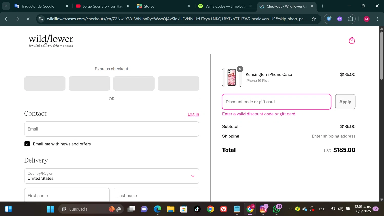Open the widgets icon at taskbar left
The height and width of the screenshot is (216, 384).
click(8, 209)
